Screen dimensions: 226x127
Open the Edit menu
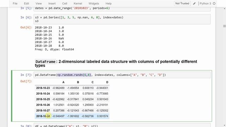(26, 4)
